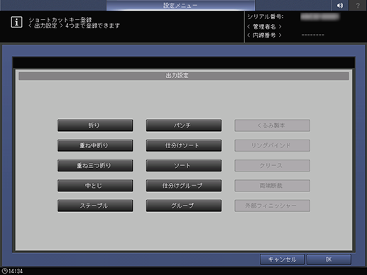Open help with the question mark icon
The height and width of the screenshot is (275, 367).
(x=358, y=5)
